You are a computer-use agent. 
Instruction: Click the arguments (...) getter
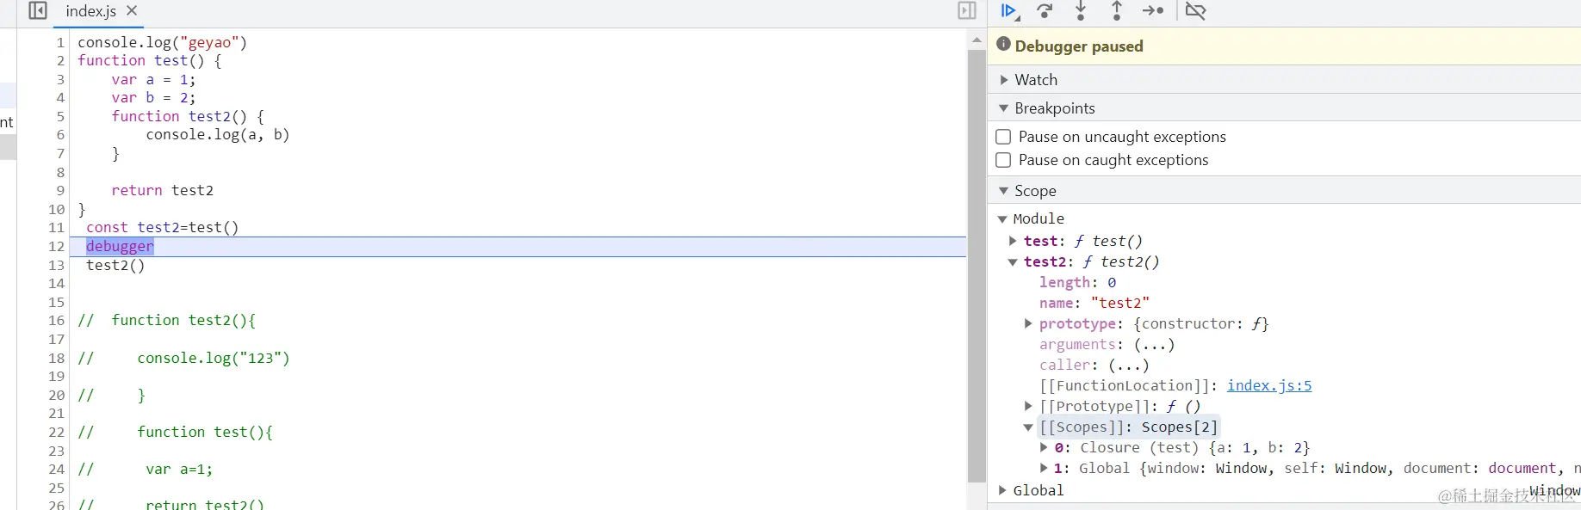point(1154,344)
